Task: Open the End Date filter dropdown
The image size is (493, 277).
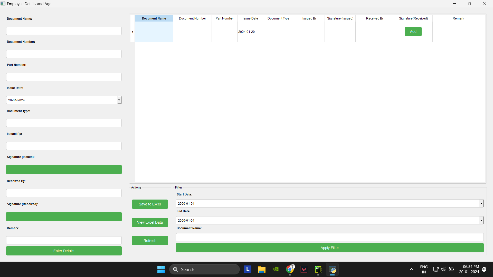Action: pyautogui.click(x=481, y=220)
